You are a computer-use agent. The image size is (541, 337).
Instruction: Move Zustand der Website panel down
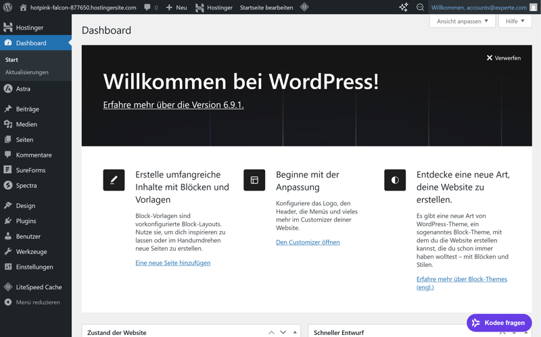(283, 332)
